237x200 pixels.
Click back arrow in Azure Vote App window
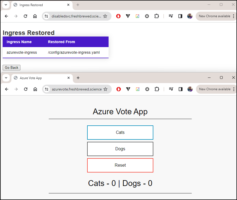(x=7, y=89)
